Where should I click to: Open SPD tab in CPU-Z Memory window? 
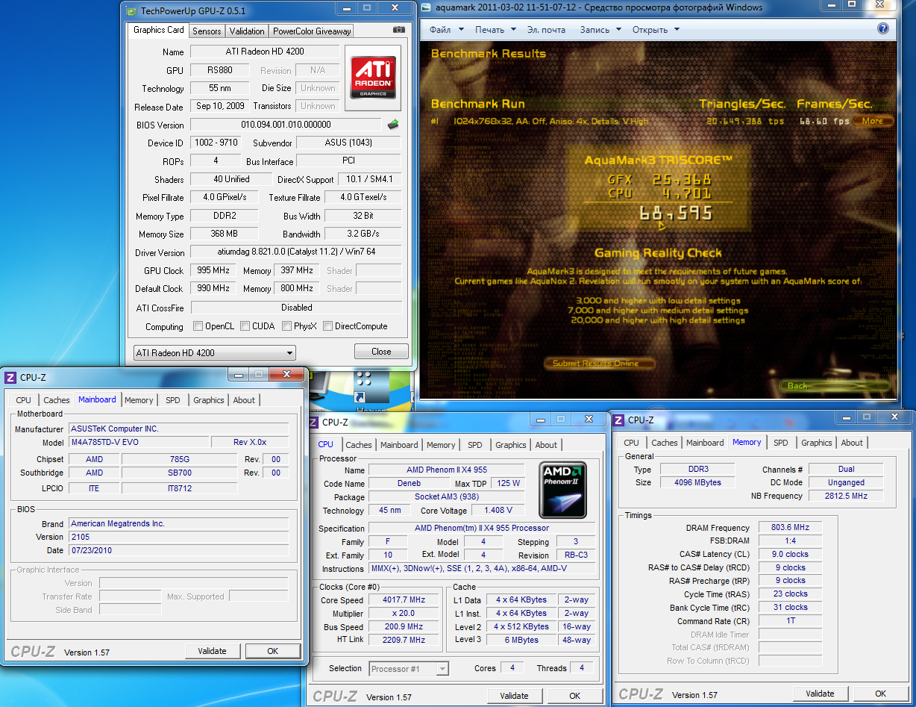(x=780, y=443)
